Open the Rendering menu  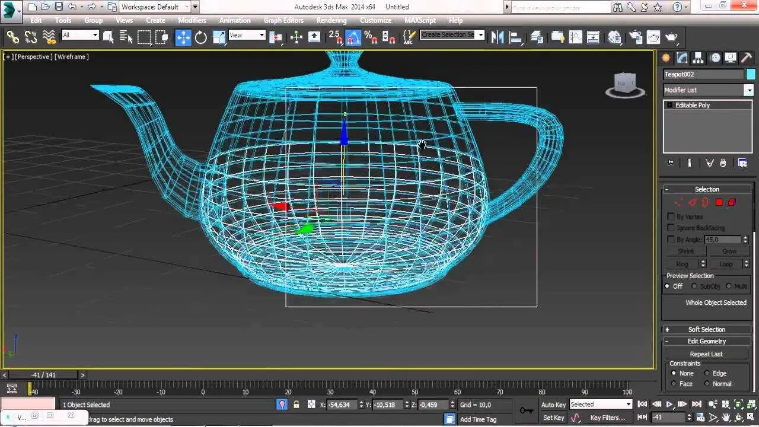(x=331, y=20)
